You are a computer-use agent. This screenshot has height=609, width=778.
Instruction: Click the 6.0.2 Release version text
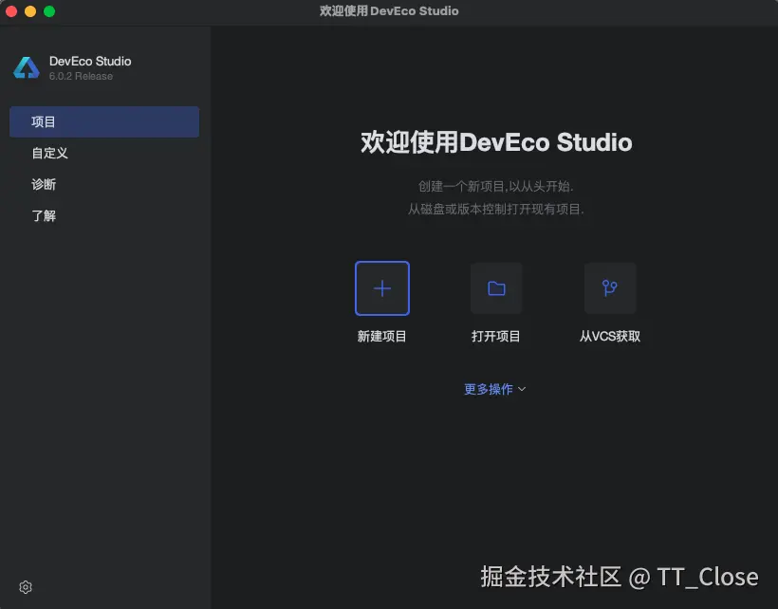tap(81, 76)
